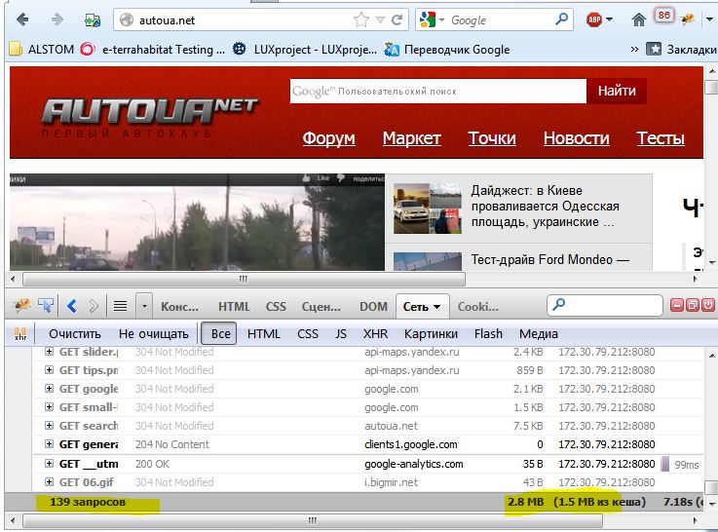
Task: Open the browser Home page icon
Action: 639,19
